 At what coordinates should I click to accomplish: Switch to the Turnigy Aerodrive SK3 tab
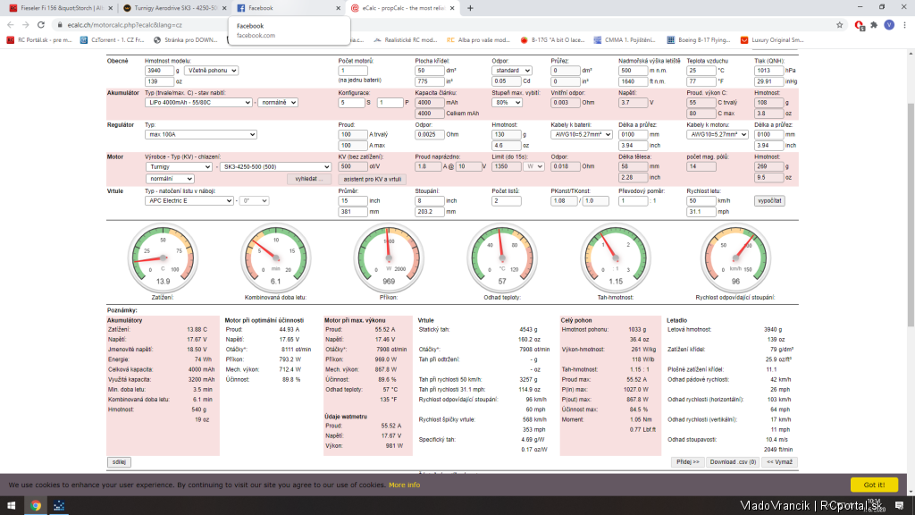[x=172, y=8]
